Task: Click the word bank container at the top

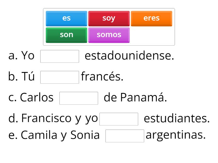Action: [x=109, y=26]
